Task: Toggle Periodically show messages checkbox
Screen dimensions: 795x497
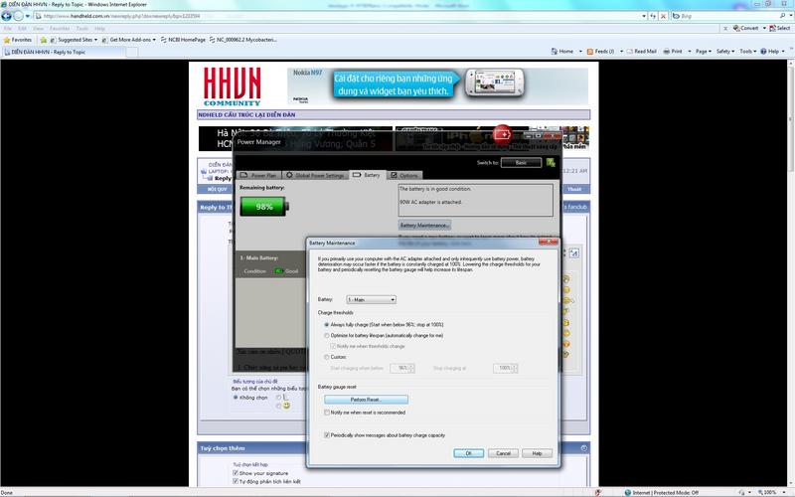Action: pos(327,434)
